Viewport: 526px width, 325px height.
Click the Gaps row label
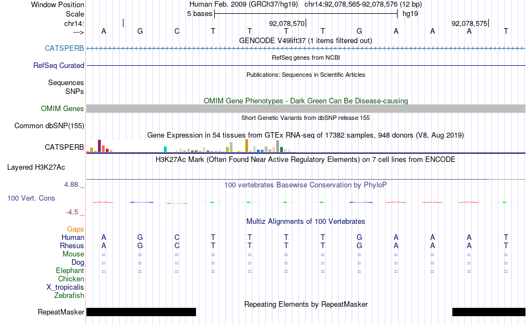pos(75,229)
